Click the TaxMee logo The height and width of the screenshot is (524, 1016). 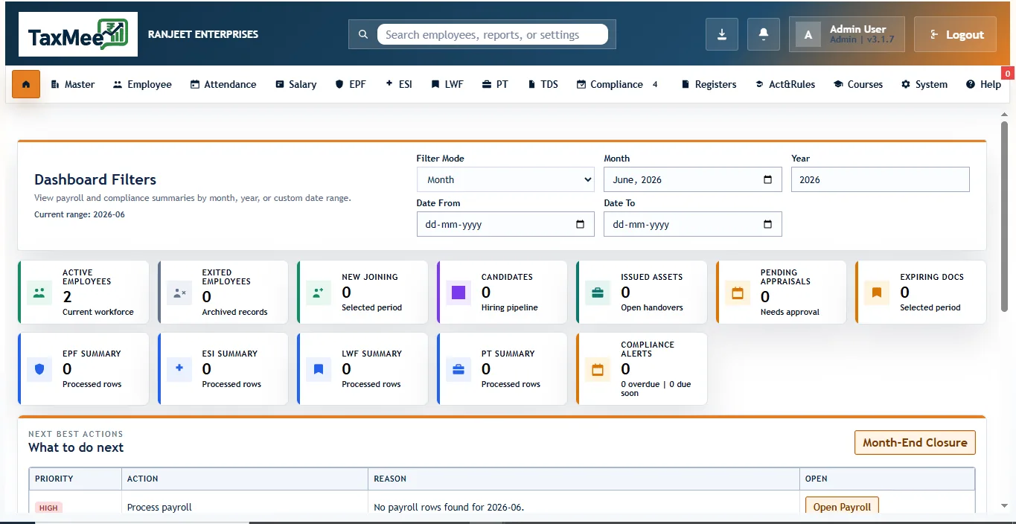click(x=78, y=34)
